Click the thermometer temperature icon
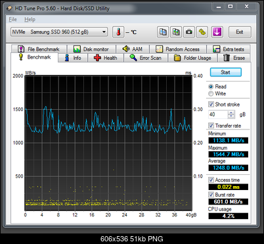 click(x=118, y=32)
